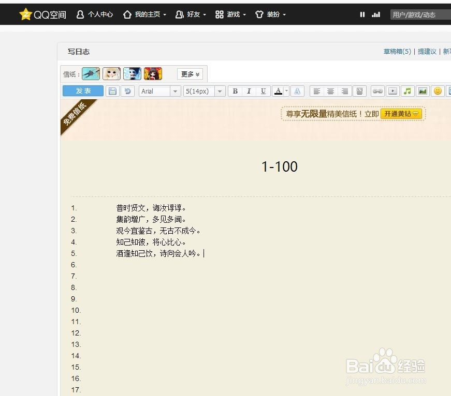Apply the font color A button
This screenshot has height=396, width=451.
pos(278,92)
